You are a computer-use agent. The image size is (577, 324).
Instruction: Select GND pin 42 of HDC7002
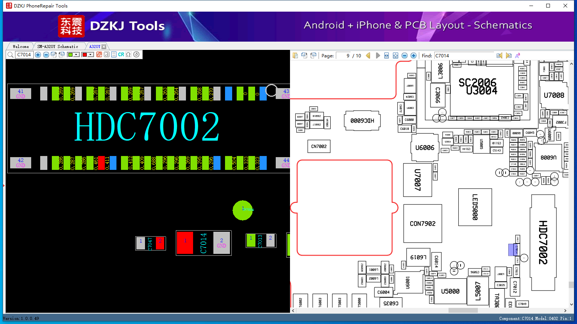(21, 162)
